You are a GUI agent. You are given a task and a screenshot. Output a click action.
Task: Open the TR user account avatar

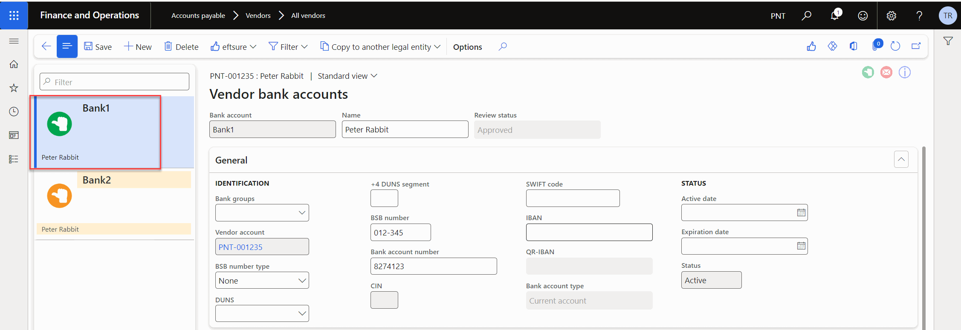[x=948, y=16]
